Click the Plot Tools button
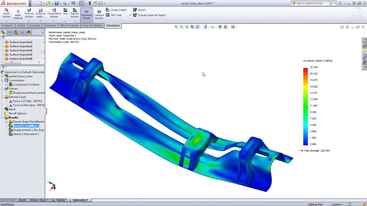This screenshot has width=367, height=206. coord(115,15)
